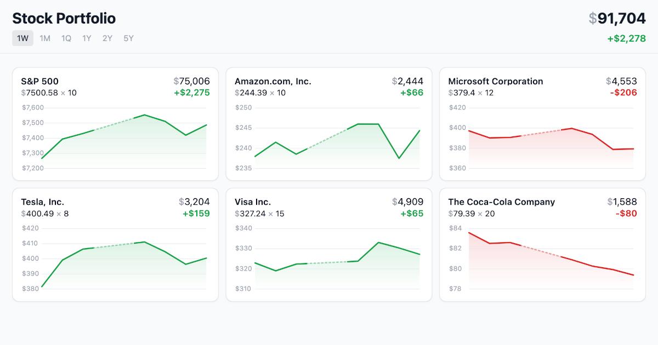
Task: Click the $84 axis label on Coca-Cola chart
Action: [456, 228]
